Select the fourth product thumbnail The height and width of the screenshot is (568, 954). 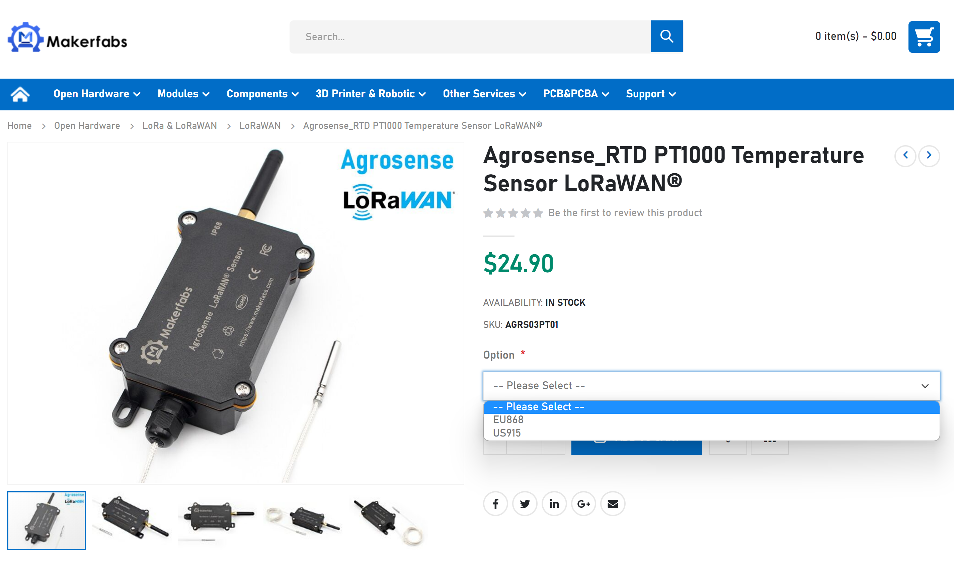tap(302, 520)
